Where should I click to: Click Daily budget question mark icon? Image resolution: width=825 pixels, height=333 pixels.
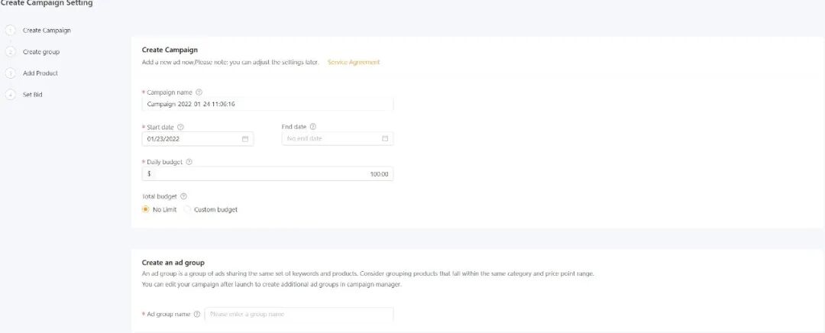pyautogui.click(x=189, y=162)
